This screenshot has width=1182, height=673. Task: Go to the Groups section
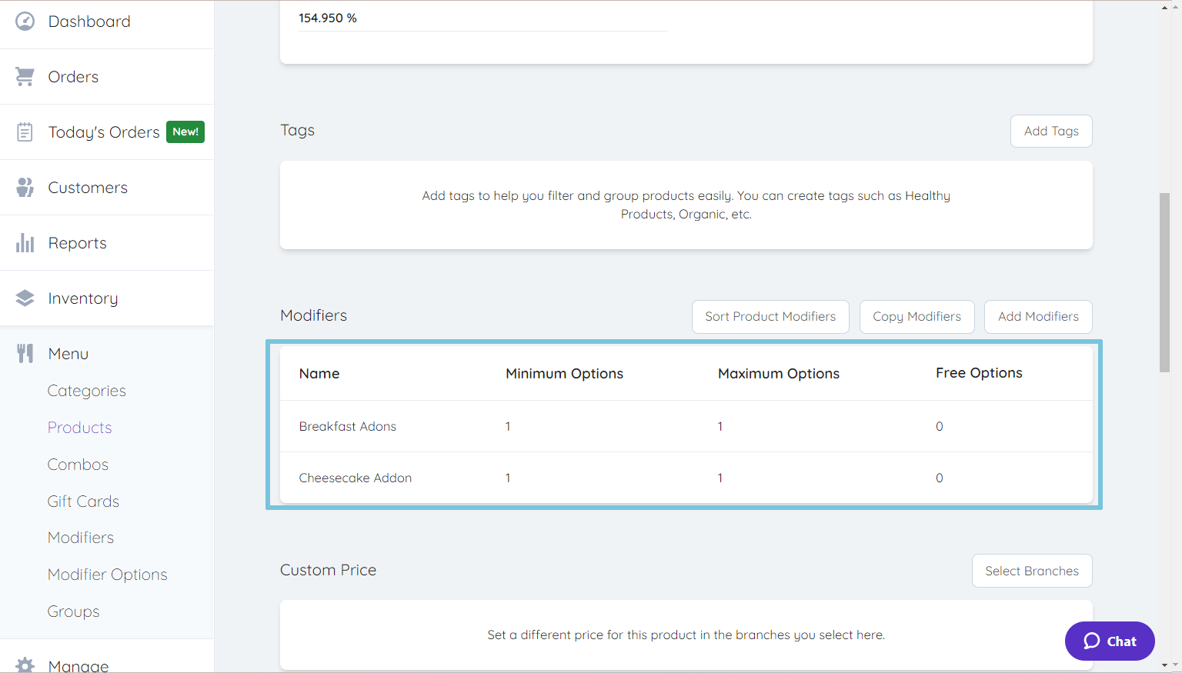[x=73, y=611]
